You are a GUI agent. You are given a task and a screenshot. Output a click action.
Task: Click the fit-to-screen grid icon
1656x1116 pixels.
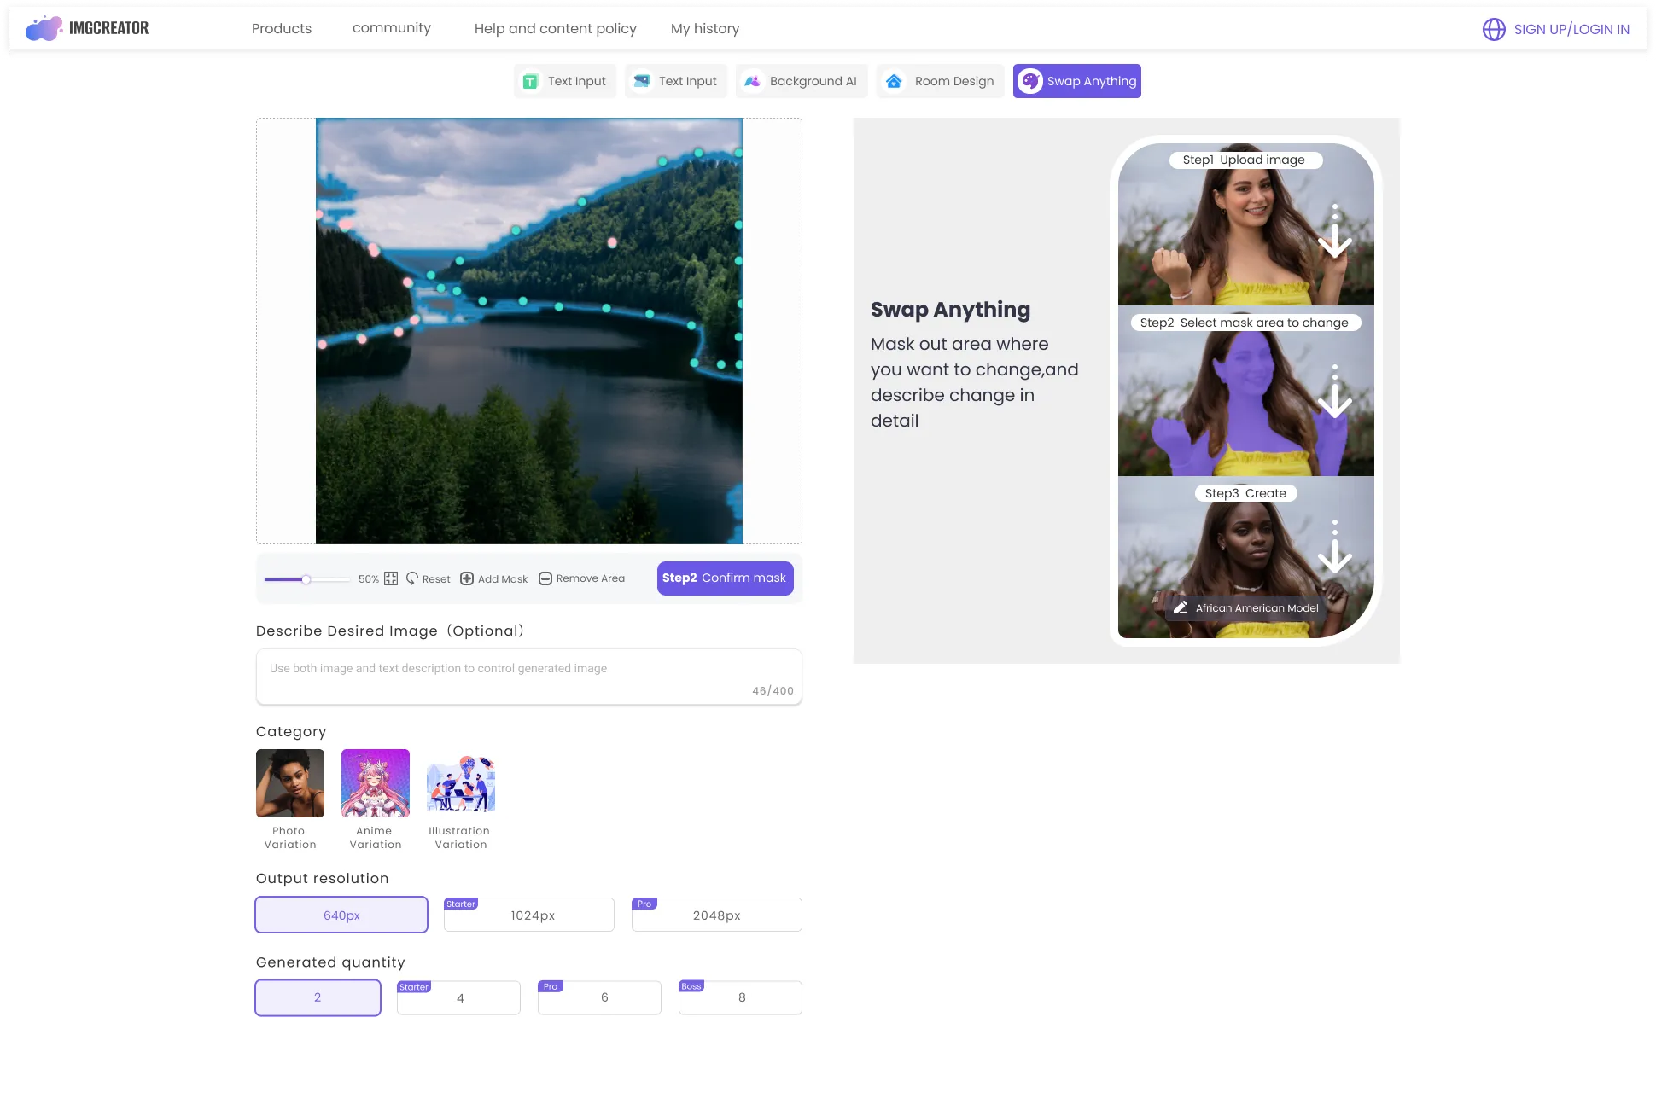pyautogui.click(x=391, y=578)
